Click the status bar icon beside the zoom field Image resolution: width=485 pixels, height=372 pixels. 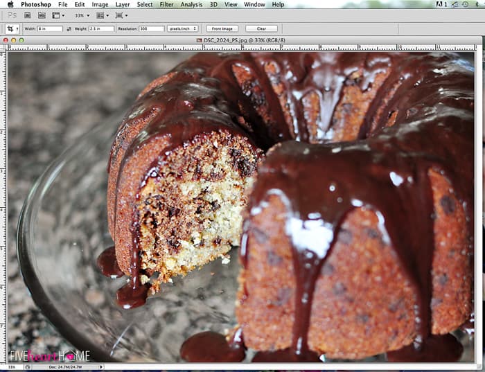(28, 366)
